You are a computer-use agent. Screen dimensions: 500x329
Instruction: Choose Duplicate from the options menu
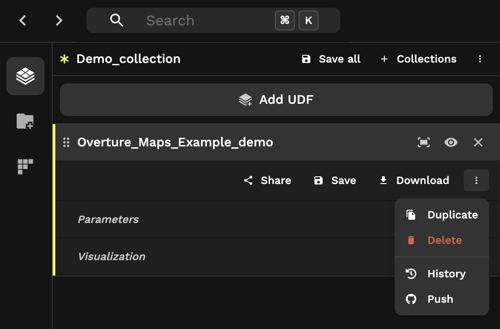coord(441,215)
